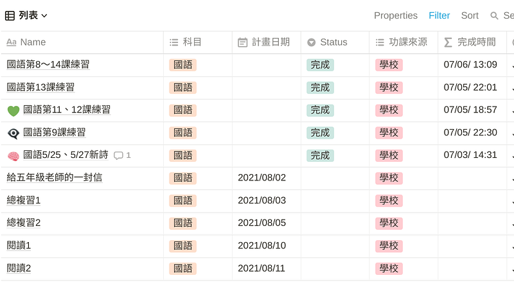Click the Search magnifier icon
The image size is (514, 287).
pos(494,15)
